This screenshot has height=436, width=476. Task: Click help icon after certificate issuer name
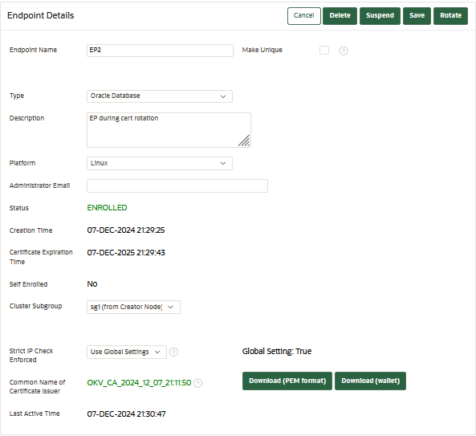(197, 383)
